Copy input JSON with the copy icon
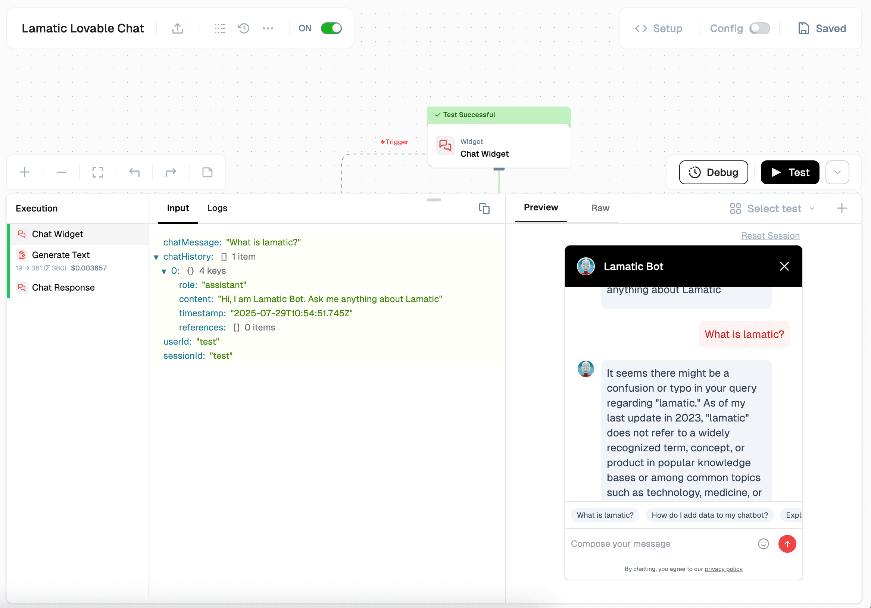This screenshot has height=608, width=871. point(484,209)
